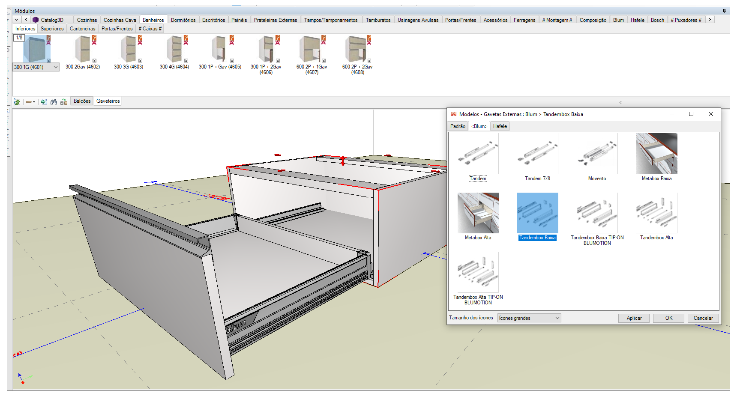The width and height of the screenshot is (740, 393).
Task: Click the padlock refresh toolbar icon
Action: pos(64,102)
